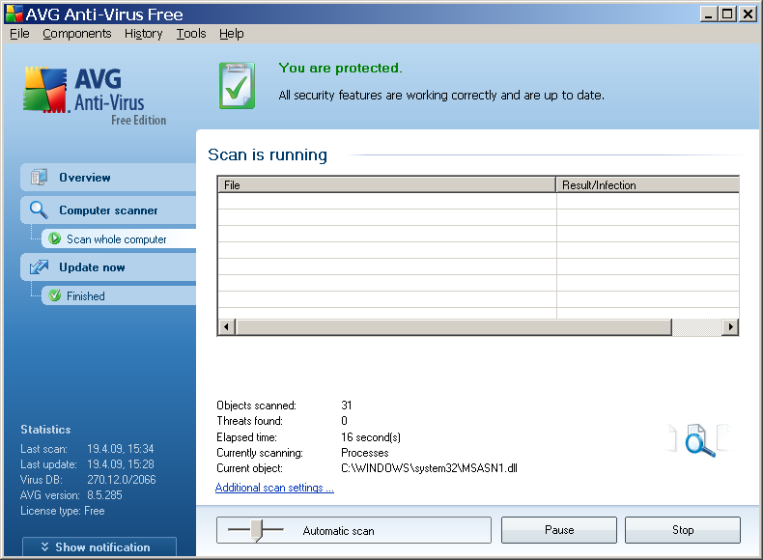Maximize the AVG window
The height and width of the screenshot is (560, 763).
[727, 14]
